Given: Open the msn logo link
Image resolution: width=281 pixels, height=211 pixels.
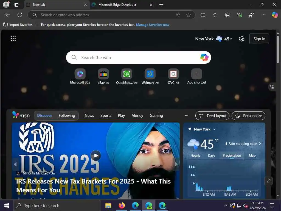Looking at the screenshot, I should [x=21, y=115].
